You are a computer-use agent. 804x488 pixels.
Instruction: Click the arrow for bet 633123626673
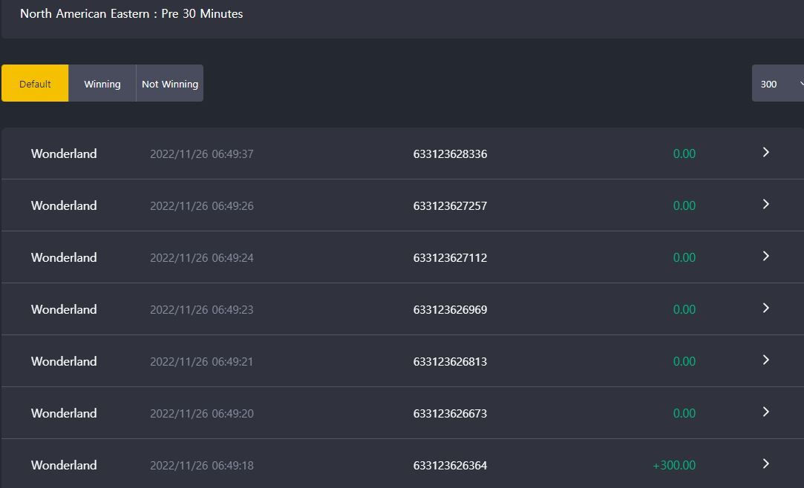coord(765,412)
